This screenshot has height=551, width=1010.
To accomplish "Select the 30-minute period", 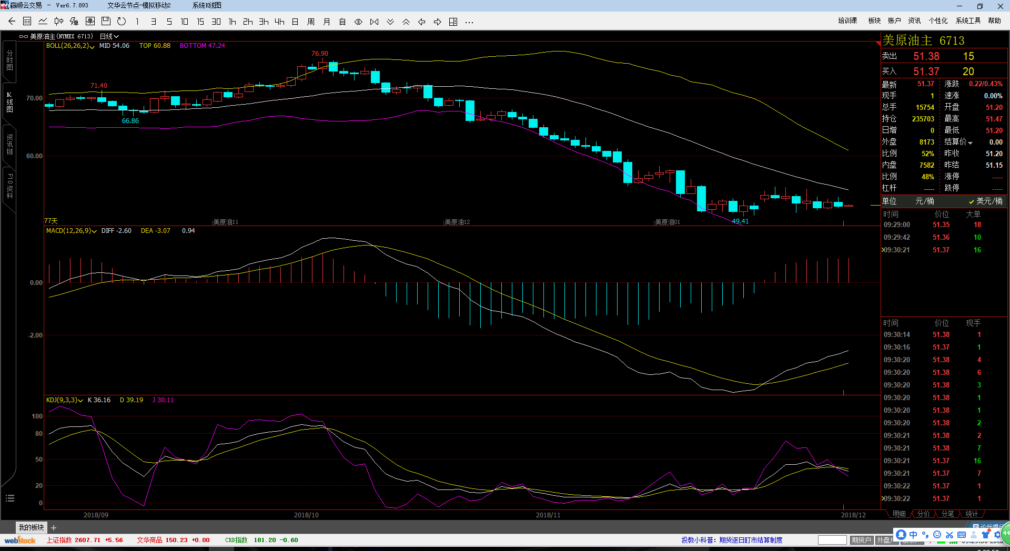I will [x=216, y=22].
